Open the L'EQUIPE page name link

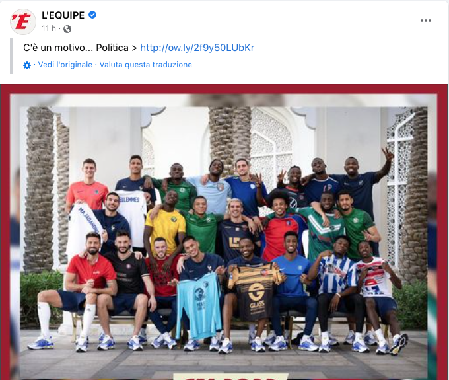tap(63, 15)
